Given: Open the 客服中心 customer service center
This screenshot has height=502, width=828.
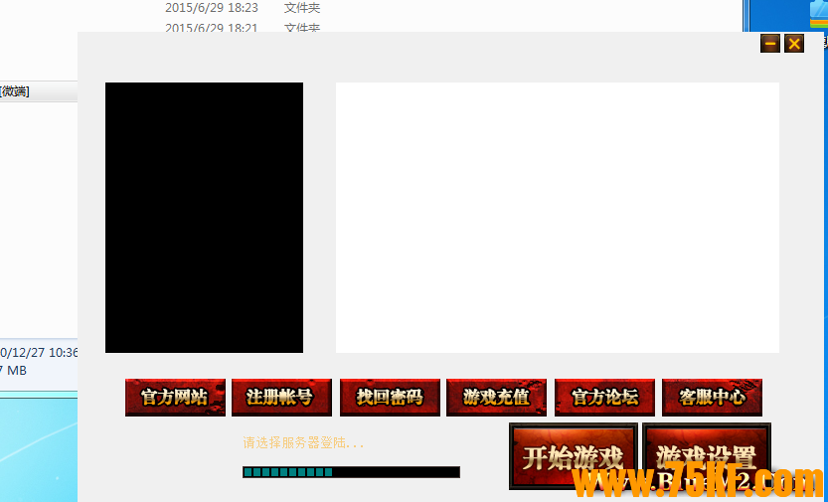Looking at the screenshot, I should click(712, 398).
